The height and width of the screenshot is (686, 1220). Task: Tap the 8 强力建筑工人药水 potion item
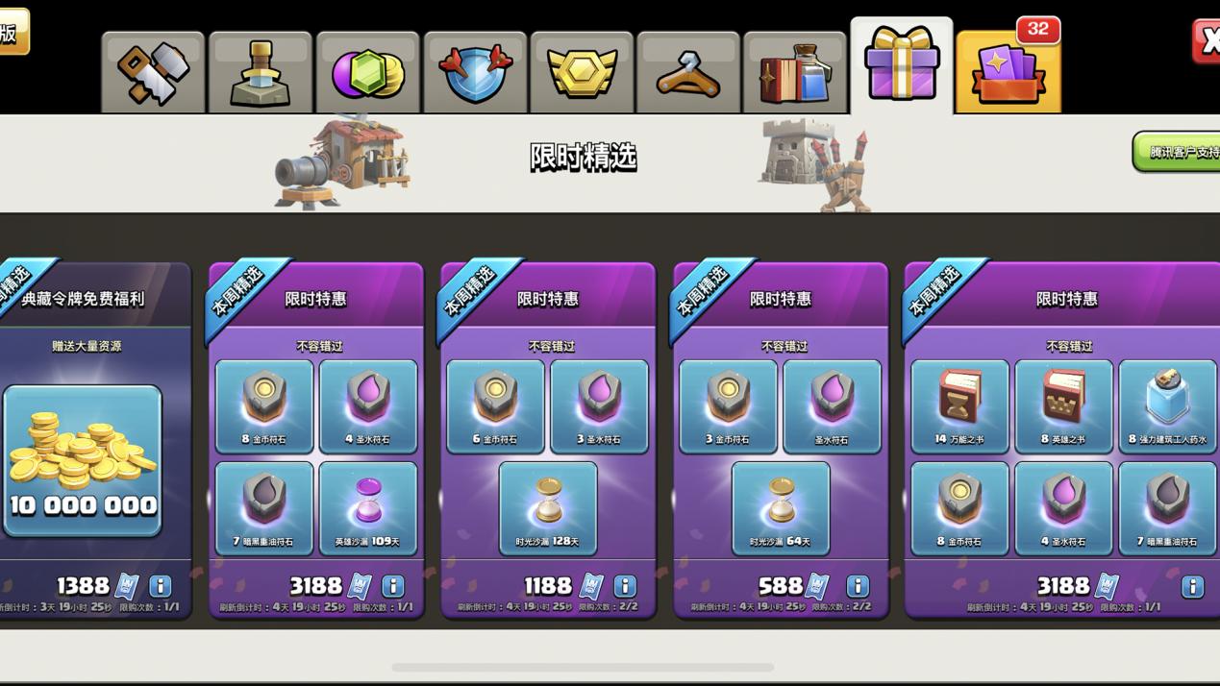click(x=1168, y=406)
